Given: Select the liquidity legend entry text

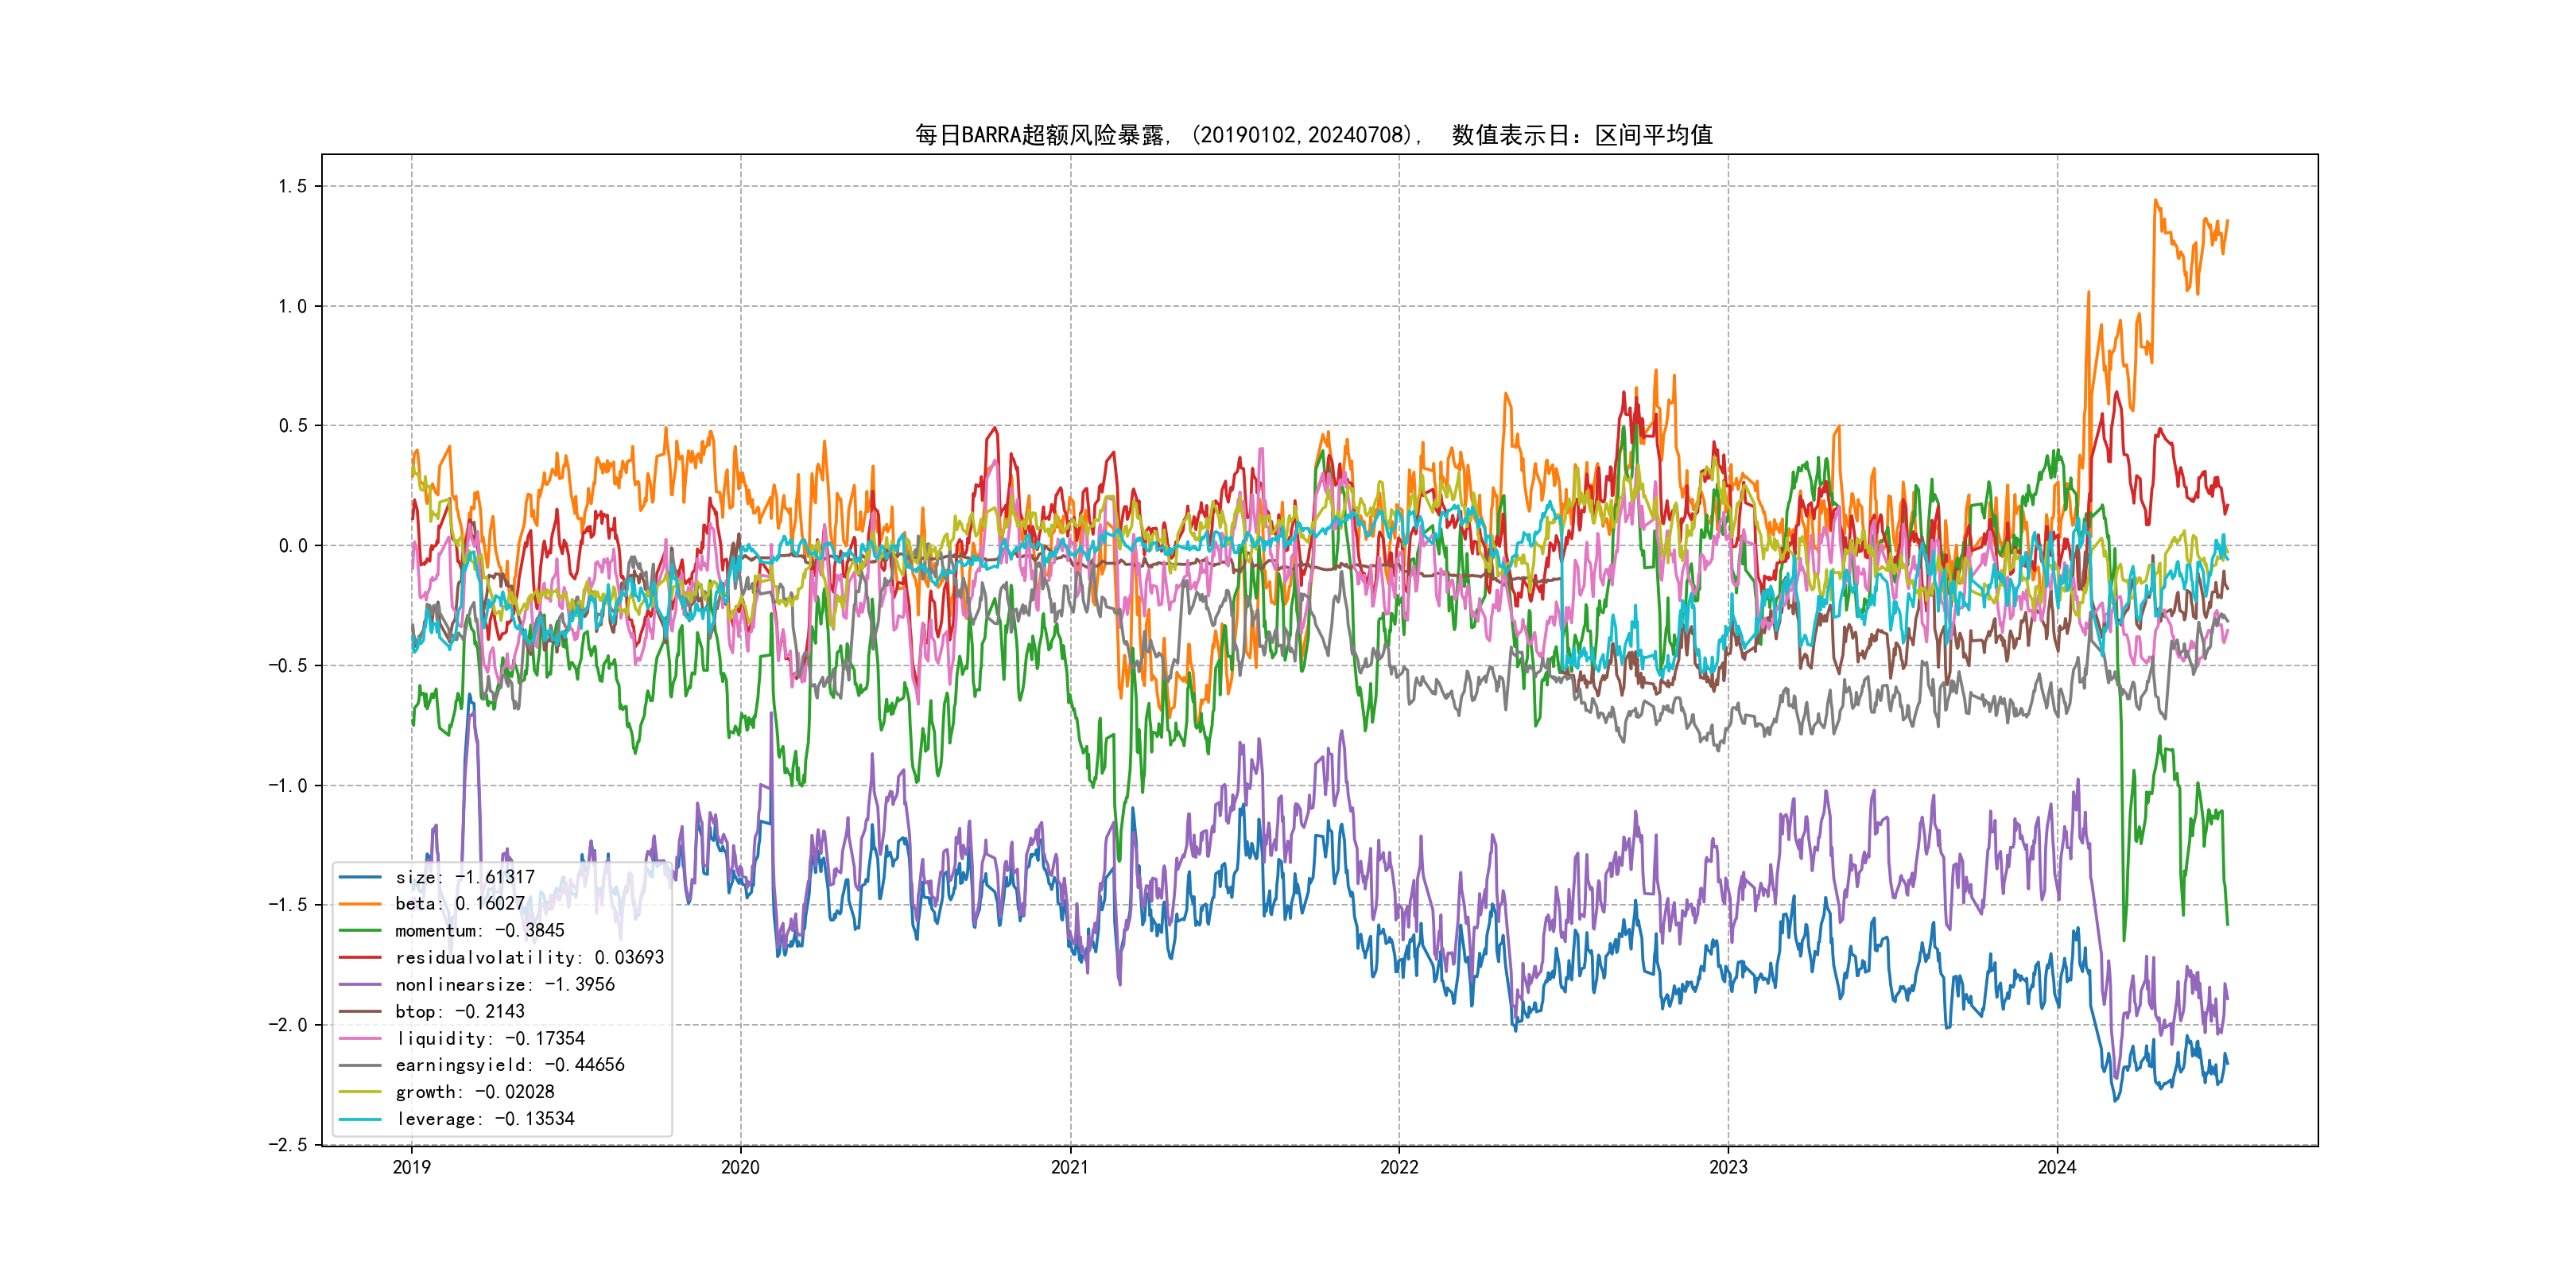Looking at the screenshot, I should [x=490, y=1039].
